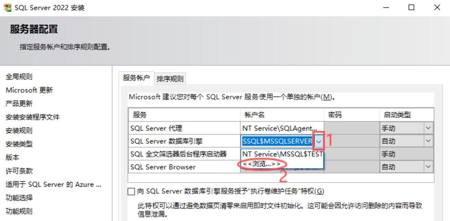The width and height of the screenshot is (450, 221).
Task: Click 版本 step in sidebar
Action: (x=12, y=157)
